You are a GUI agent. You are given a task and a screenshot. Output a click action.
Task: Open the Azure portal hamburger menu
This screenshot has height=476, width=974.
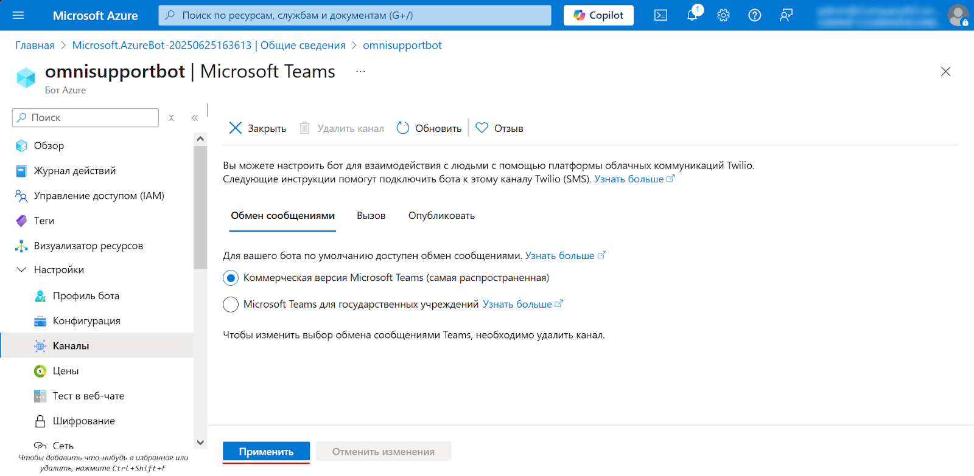18,15
